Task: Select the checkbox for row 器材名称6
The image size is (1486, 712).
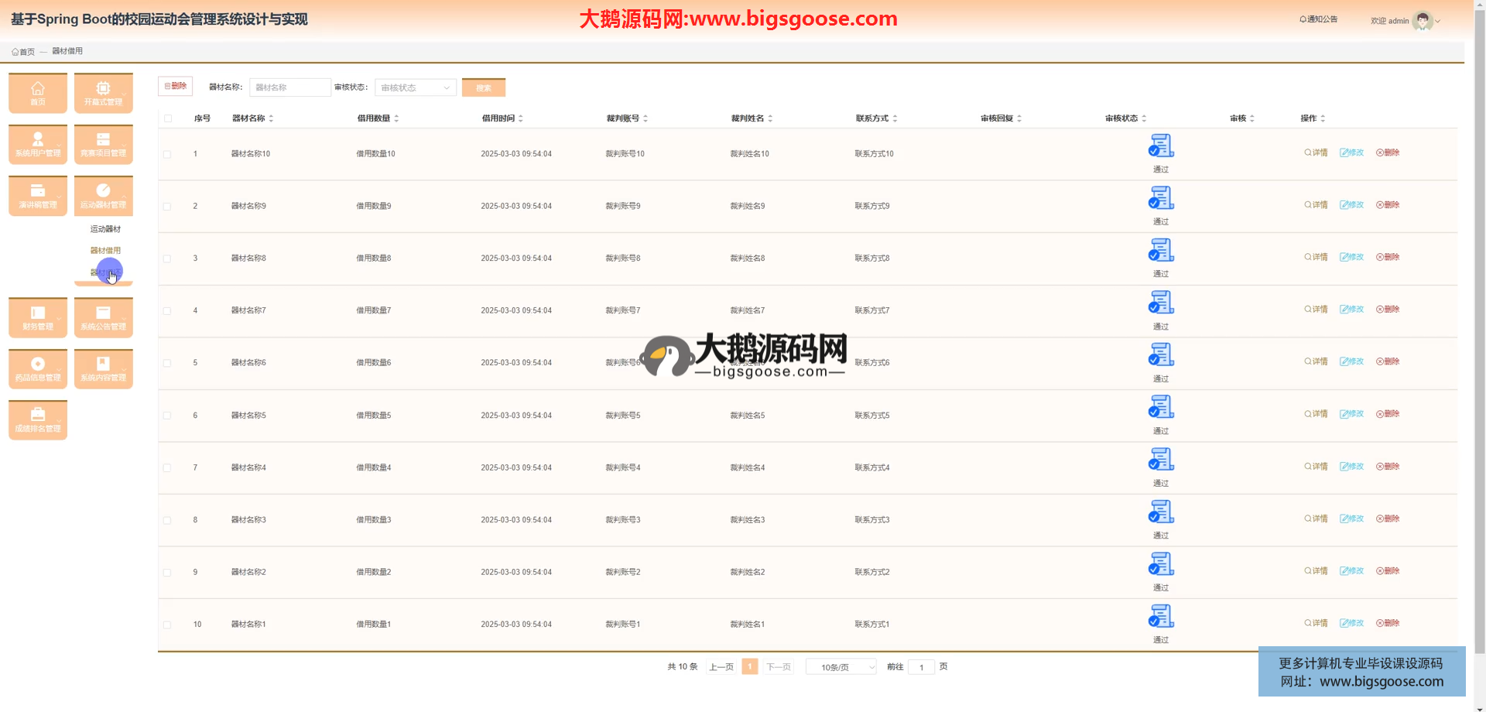Action: [x=167, y=363]
